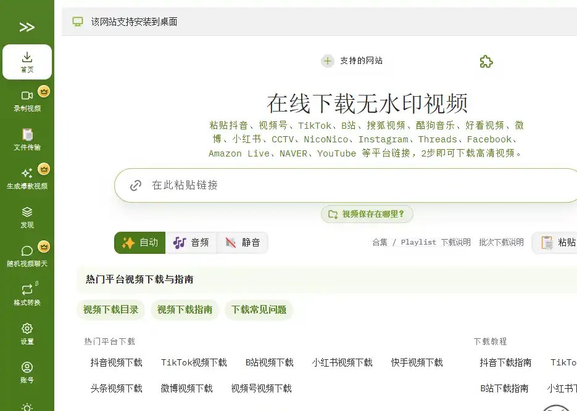Open 批次下载说明 link
Screen dimensions: 577x411
(x=501, y=242)
